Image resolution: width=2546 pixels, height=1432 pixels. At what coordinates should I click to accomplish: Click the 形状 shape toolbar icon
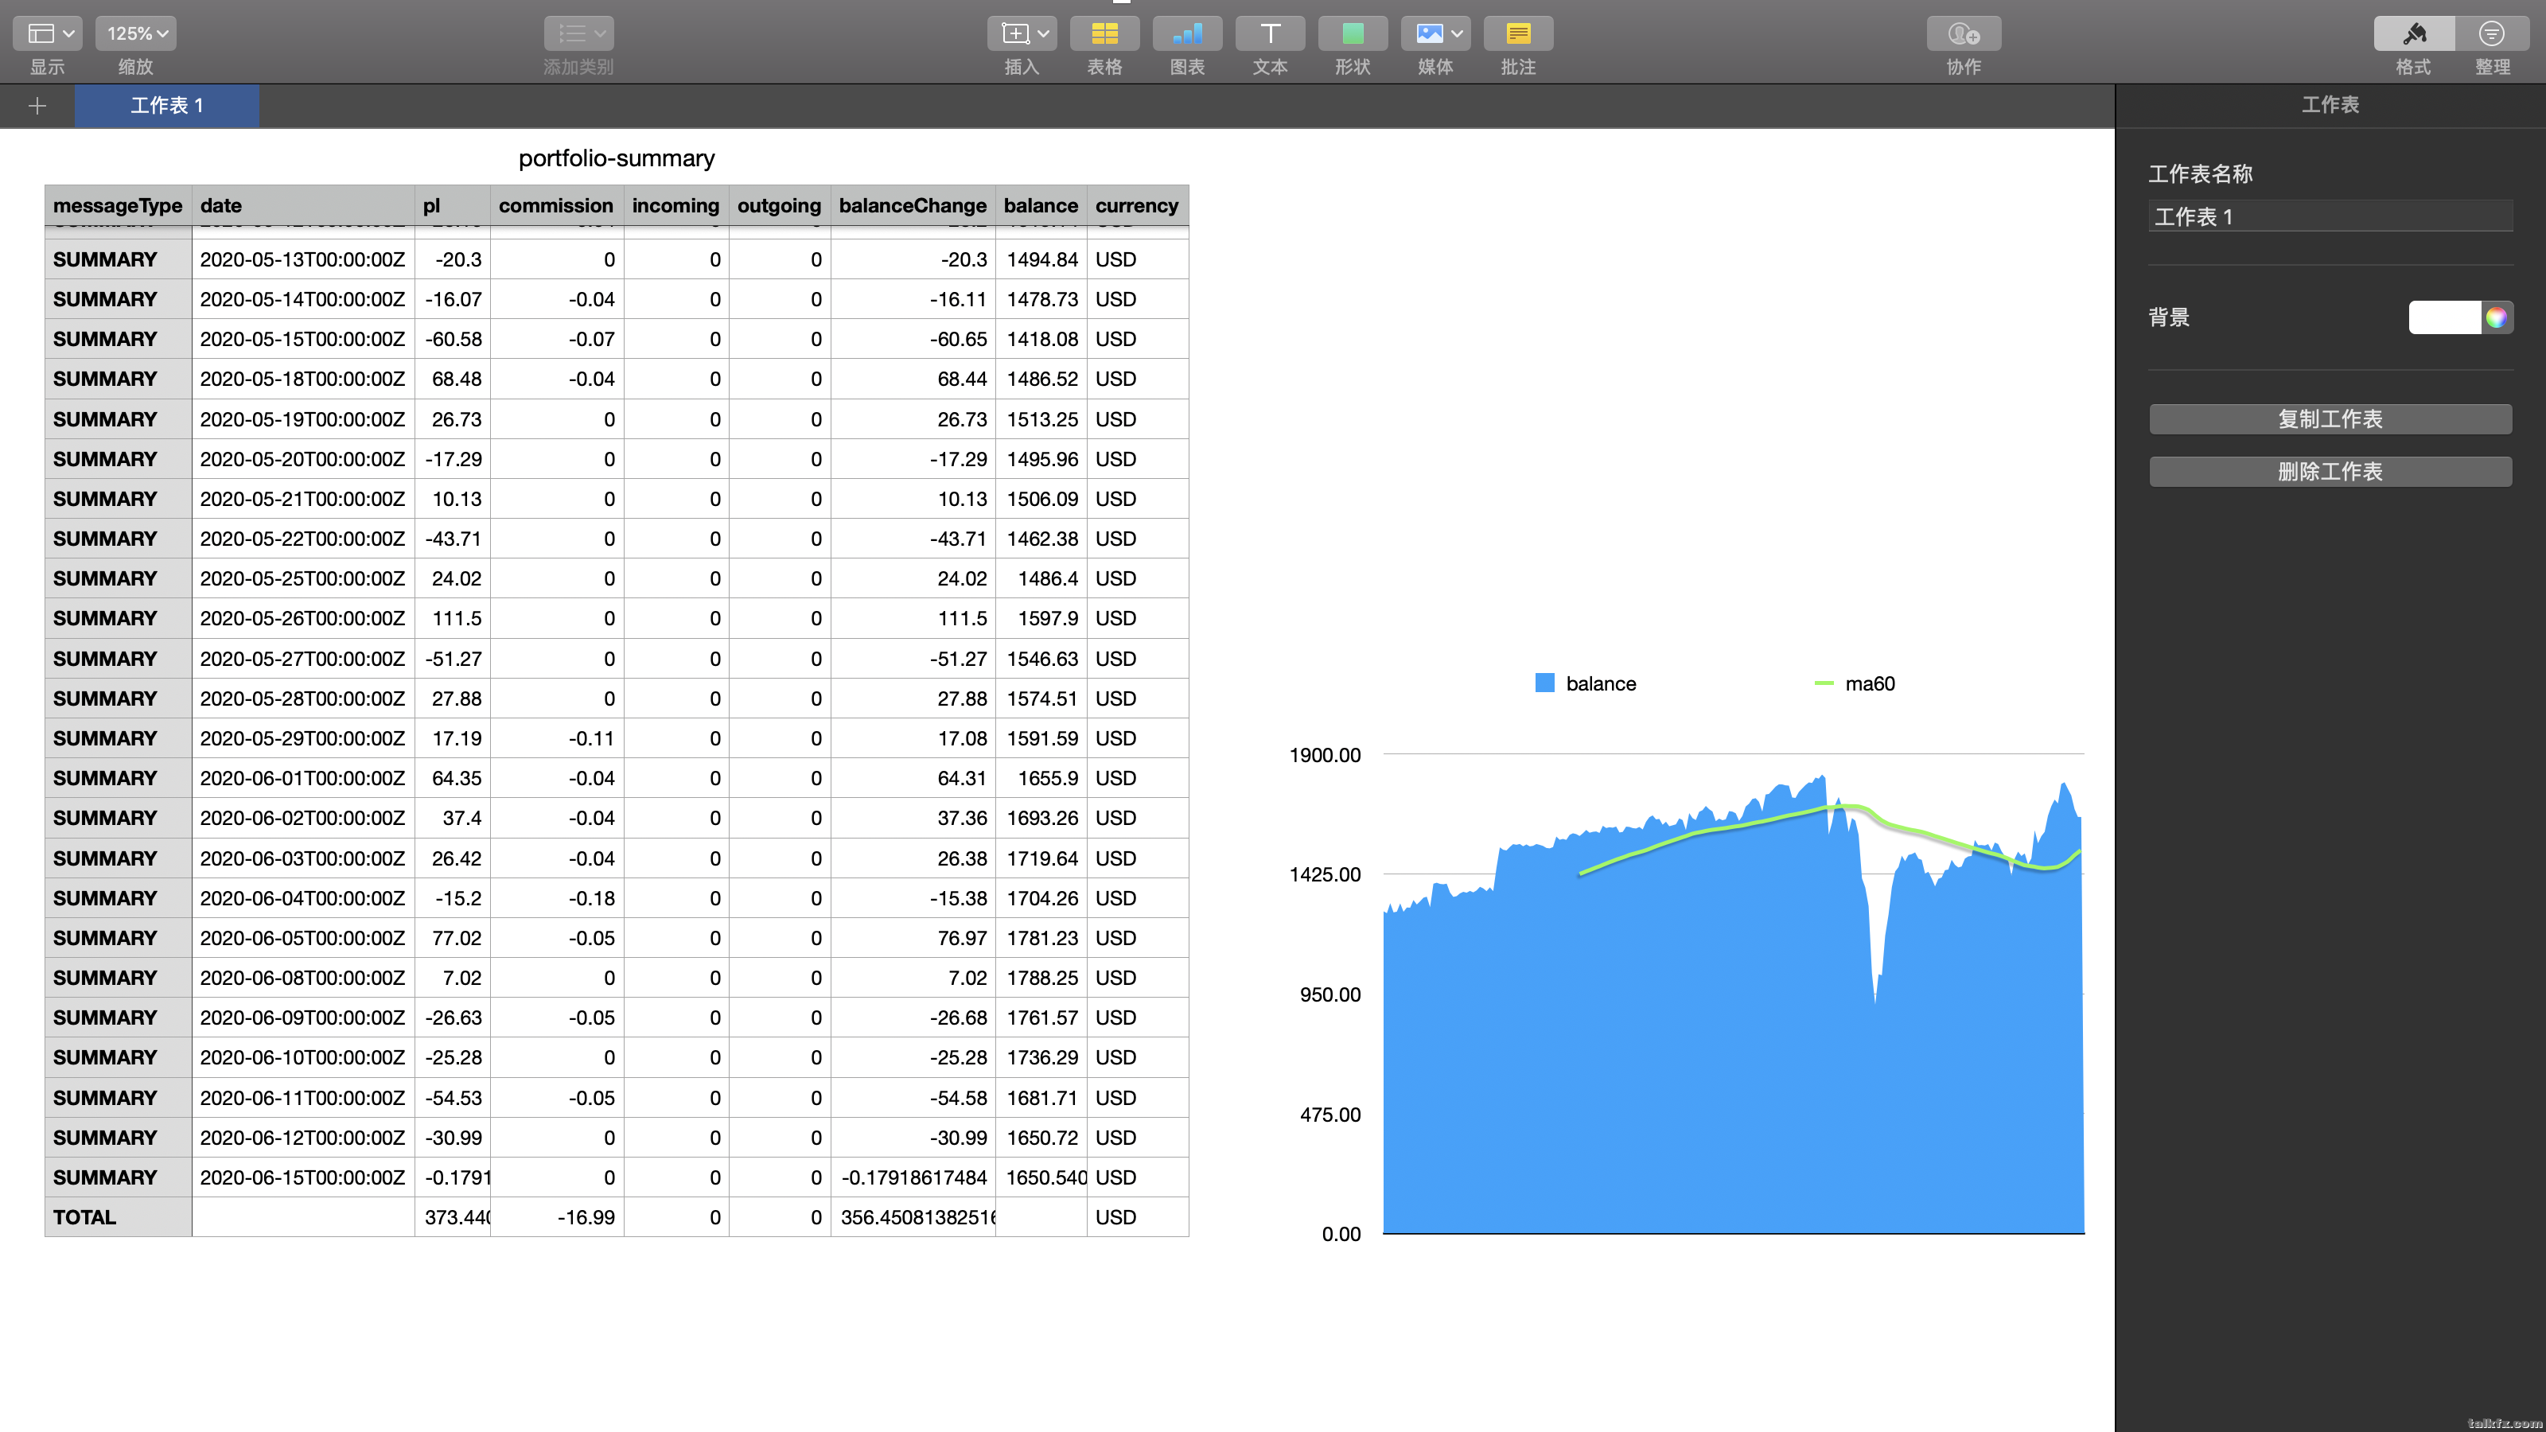[x=1353, y=33]
